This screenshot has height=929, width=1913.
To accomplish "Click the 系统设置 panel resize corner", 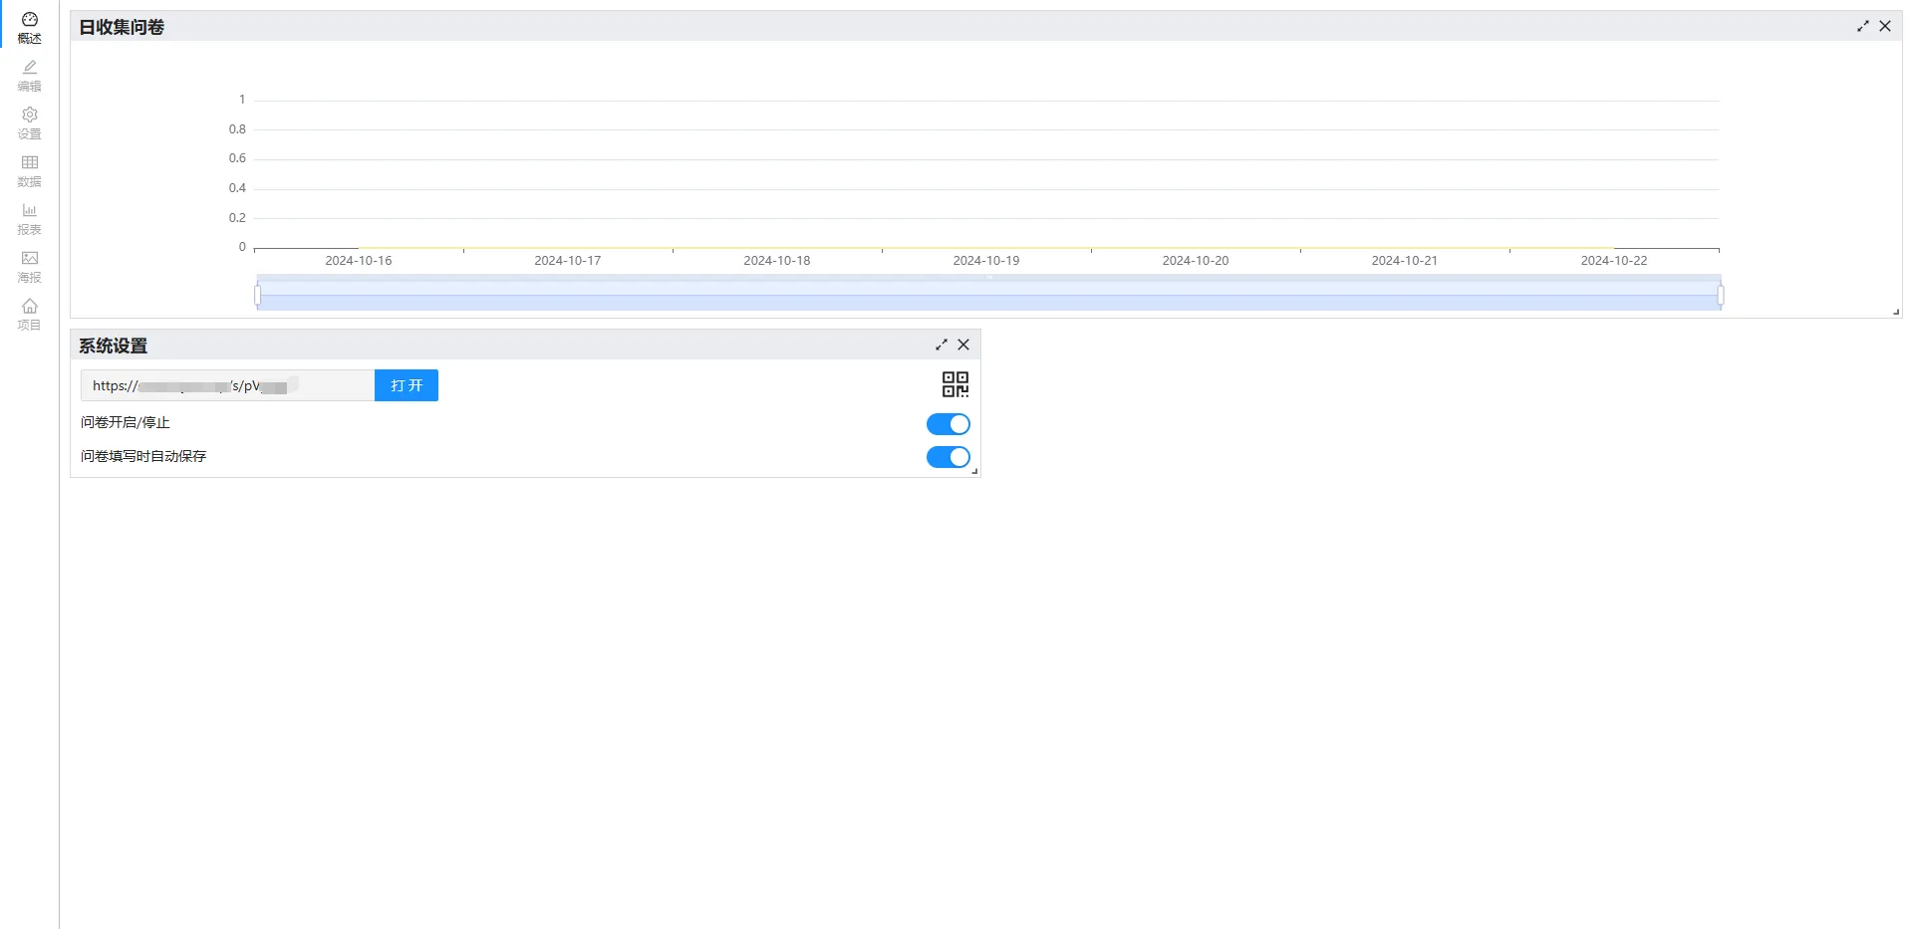I will pyautogui.click(x=974, y=471).
